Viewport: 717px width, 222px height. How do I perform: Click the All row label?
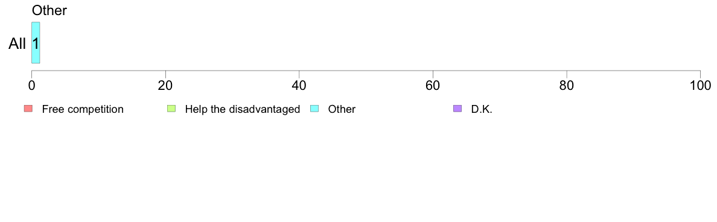tap(18, 44)
